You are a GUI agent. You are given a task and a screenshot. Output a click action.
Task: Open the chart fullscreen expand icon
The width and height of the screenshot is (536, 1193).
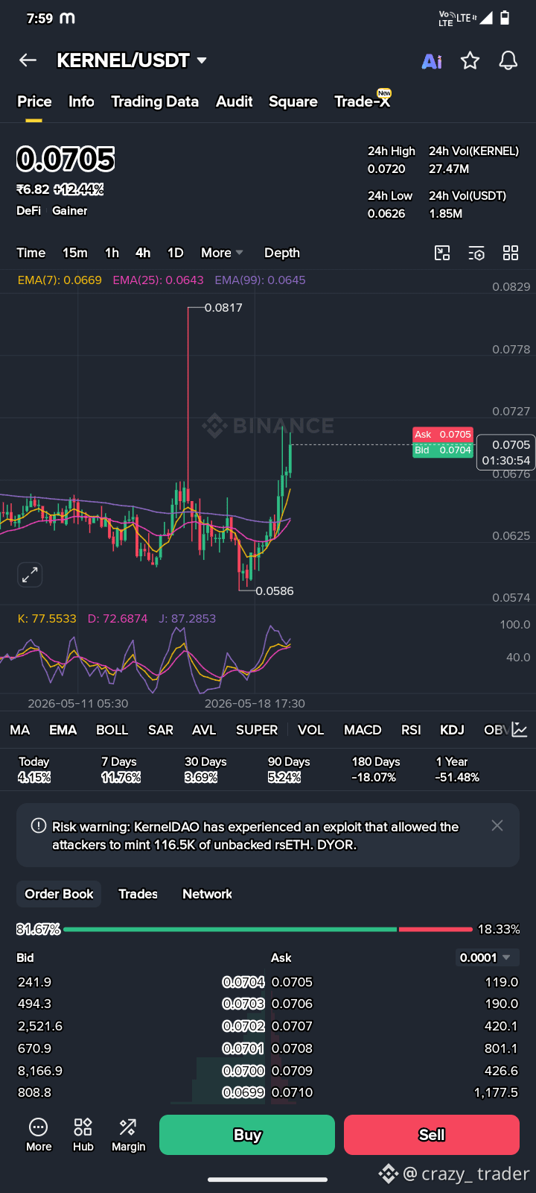click(442, 253)
